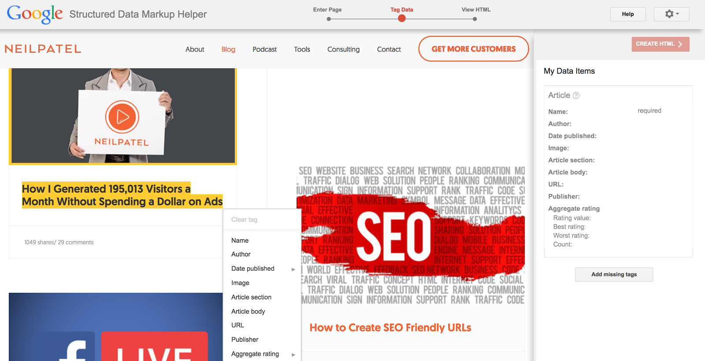Click the Help button
Viewport: 705px width, 361px height.
(x=628, y=14)
